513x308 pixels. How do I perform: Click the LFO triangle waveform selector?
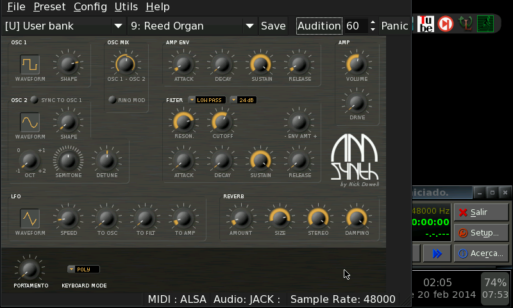point(29,219)
